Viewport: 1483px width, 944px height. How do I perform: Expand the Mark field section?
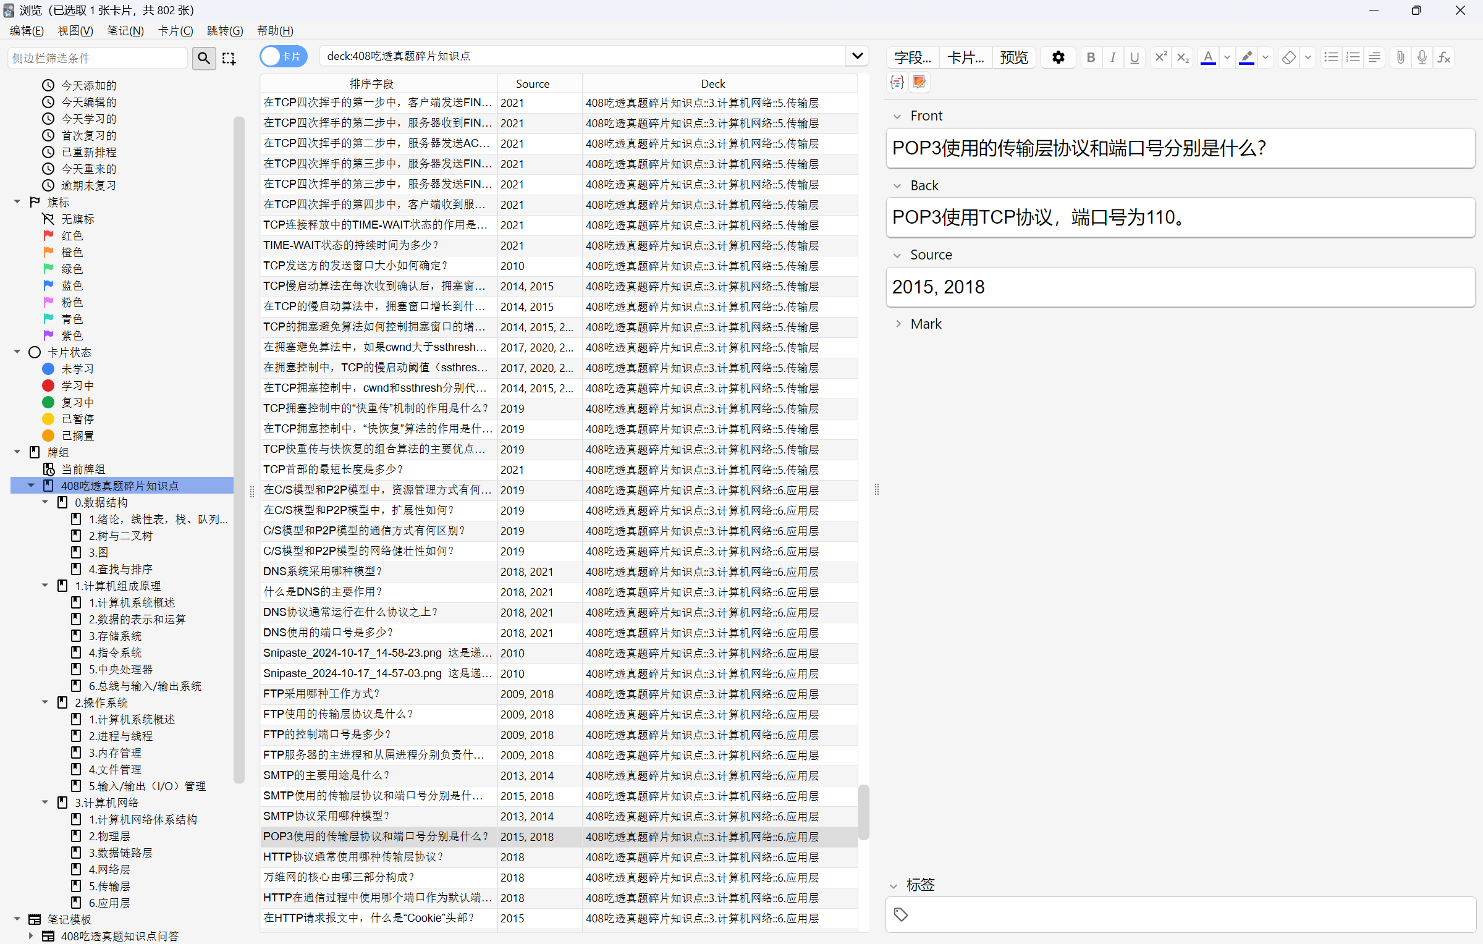click(x=898, y=324)
